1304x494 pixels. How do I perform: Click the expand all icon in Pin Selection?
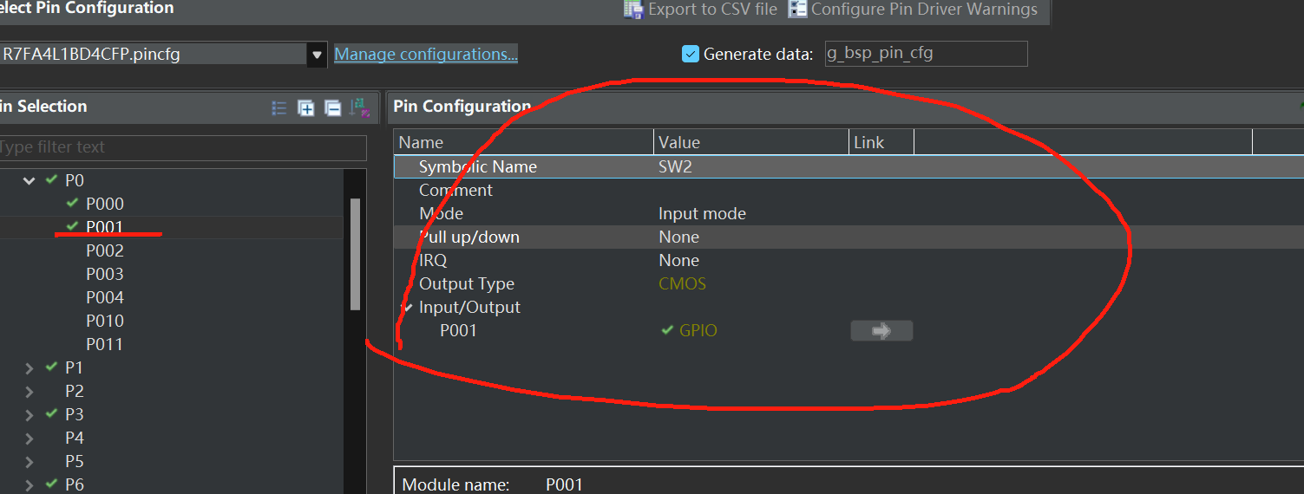pyautogui.click(x=305, y=107)
